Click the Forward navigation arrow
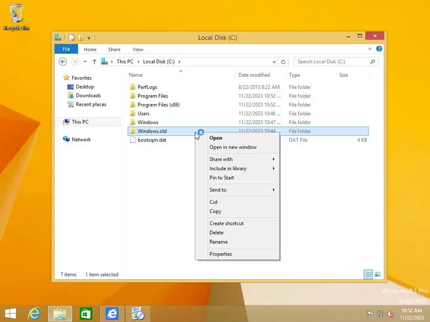 [x=75, y=62]
